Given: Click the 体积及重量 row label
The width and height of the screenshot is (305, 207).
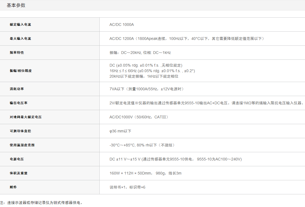Looking at the screenshot, I should pyautogui.click(x=18, y=173).
